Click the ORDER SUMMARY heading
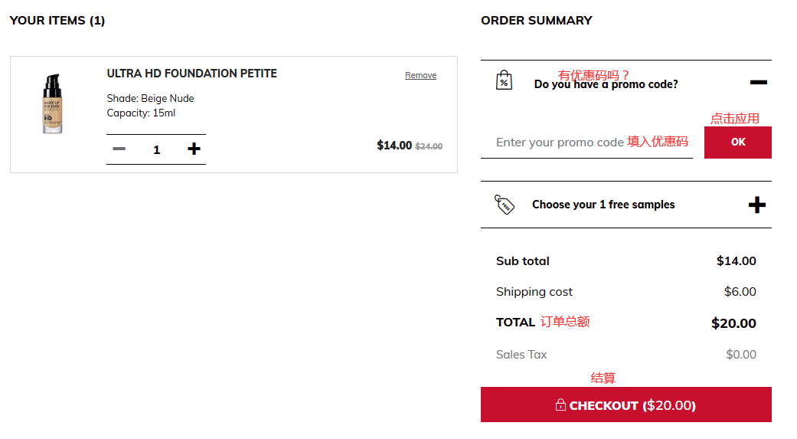 coord(536,21)
